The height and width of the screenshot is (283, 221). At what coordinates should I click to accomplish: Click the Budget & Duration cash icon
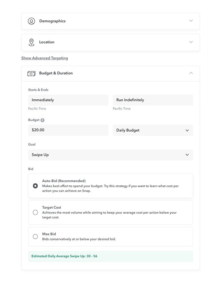pyautogui.click(x=31, y=73)
